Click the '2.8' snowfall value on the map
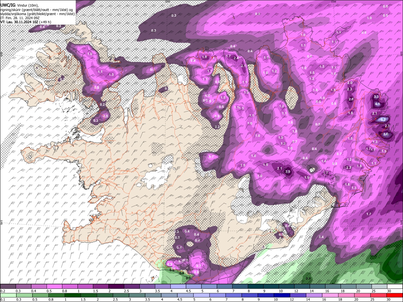403x302 pixels. 351,99
